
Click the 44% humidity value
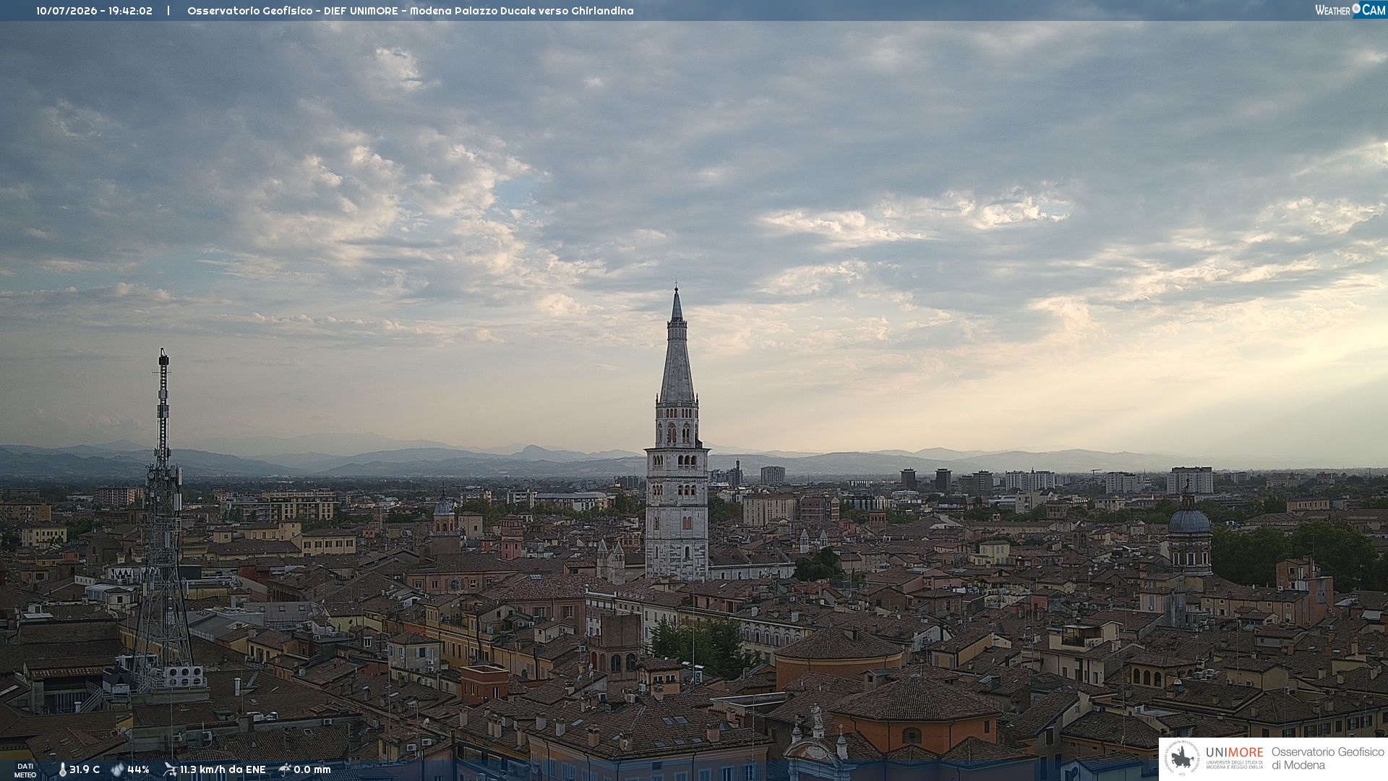(138, 769)
